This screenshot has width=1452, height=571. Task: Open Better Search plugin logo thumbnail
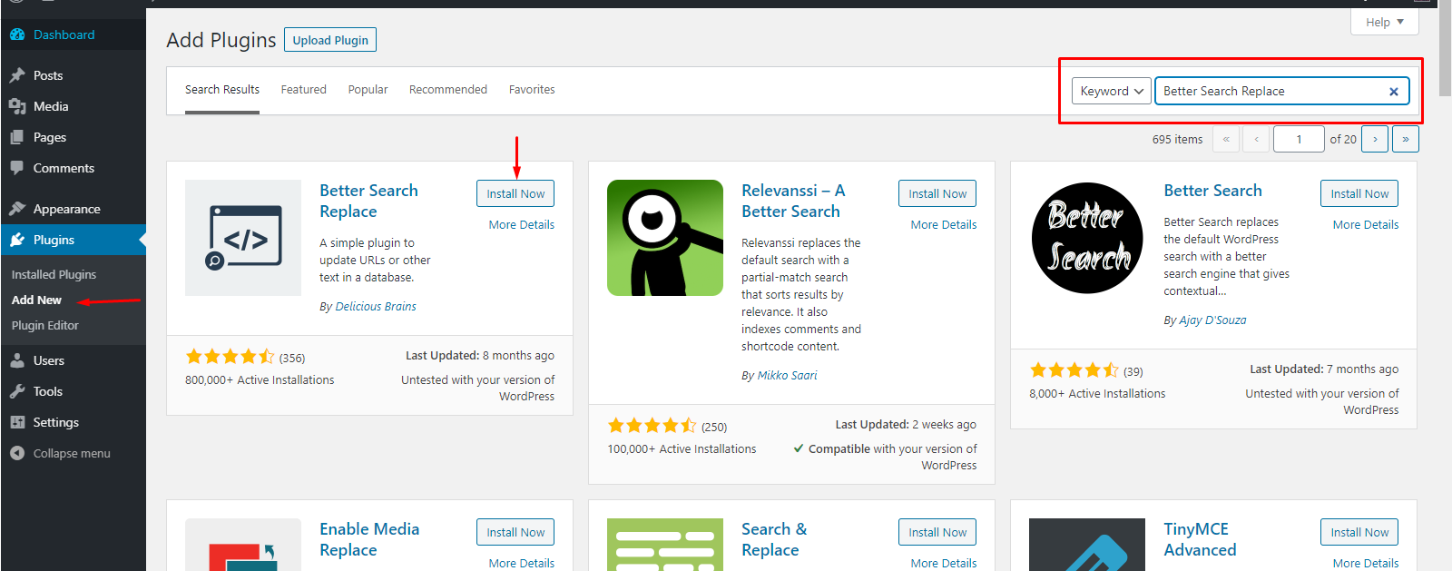(x=1087, y=238)
